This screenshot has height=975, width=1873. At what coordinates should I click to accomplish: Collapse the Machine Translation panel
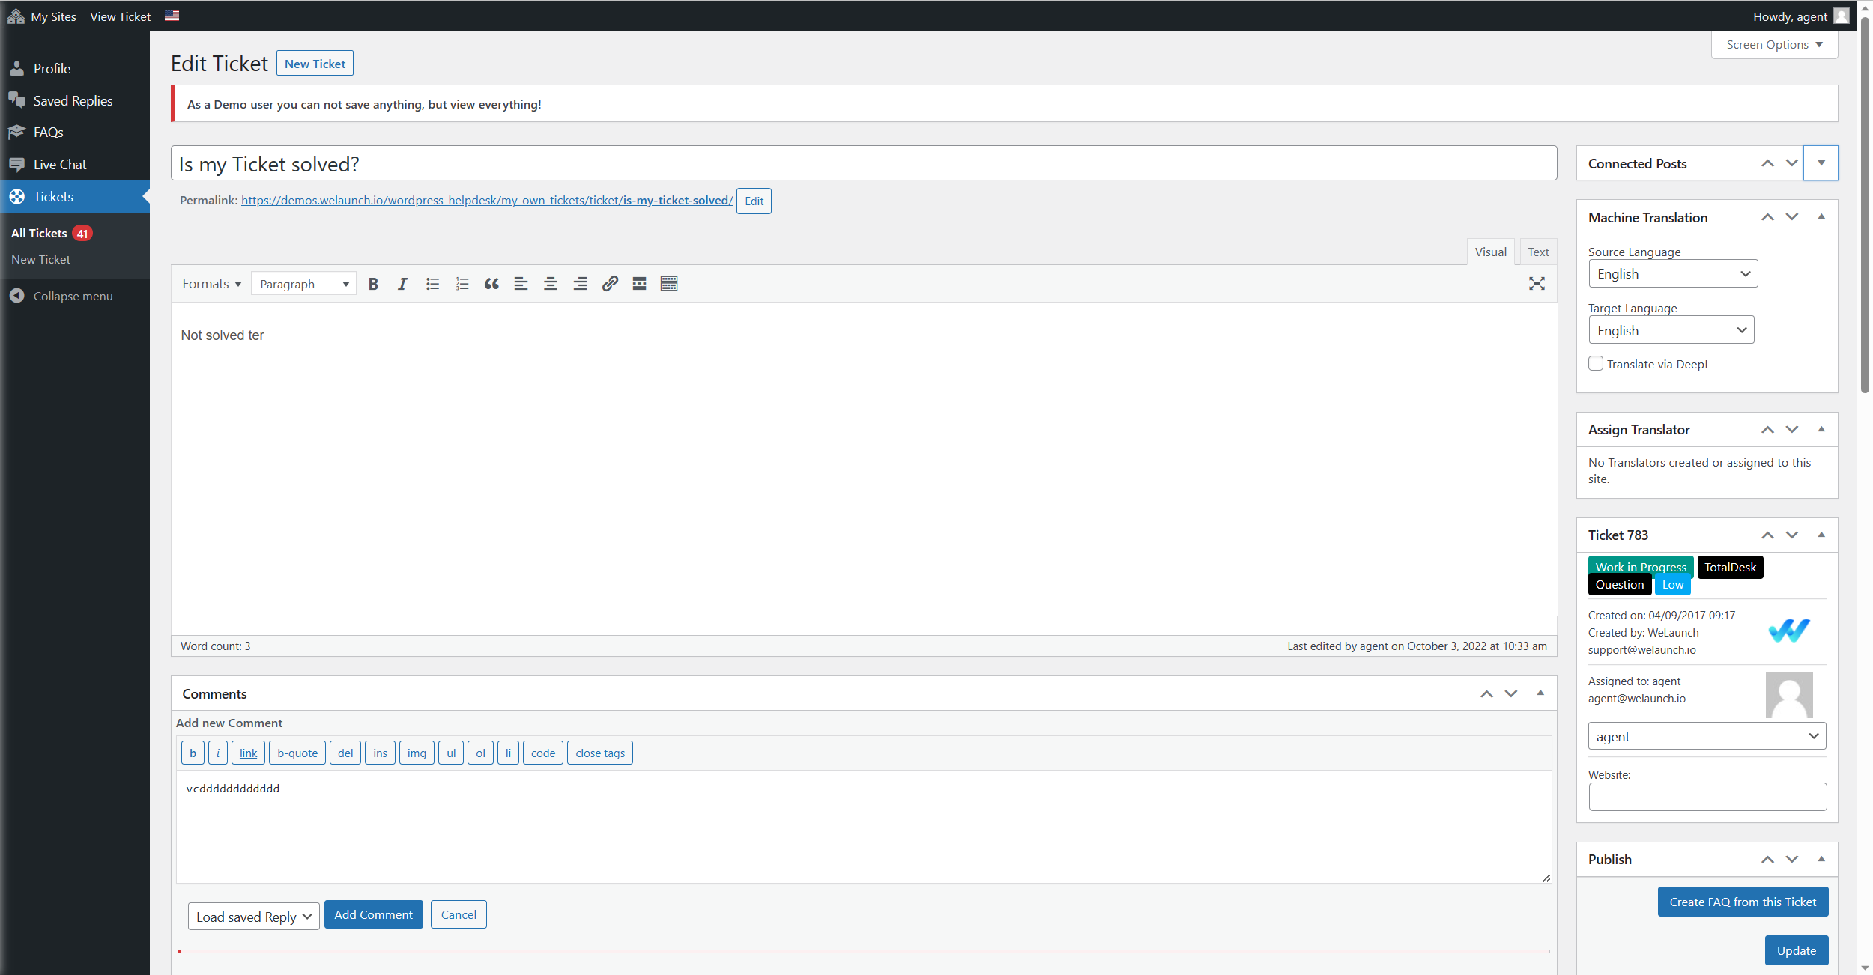pyautogui.click(x=1821, y=217)
